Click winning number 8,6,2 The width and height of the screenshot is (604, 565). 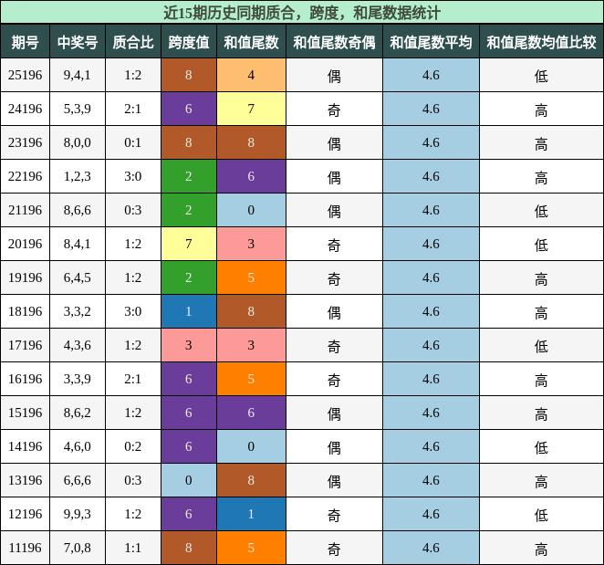tap(78, 413)
